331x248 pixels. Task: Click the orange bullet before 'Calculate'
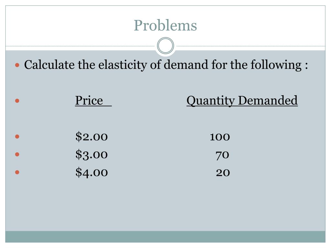pos(17,65)
